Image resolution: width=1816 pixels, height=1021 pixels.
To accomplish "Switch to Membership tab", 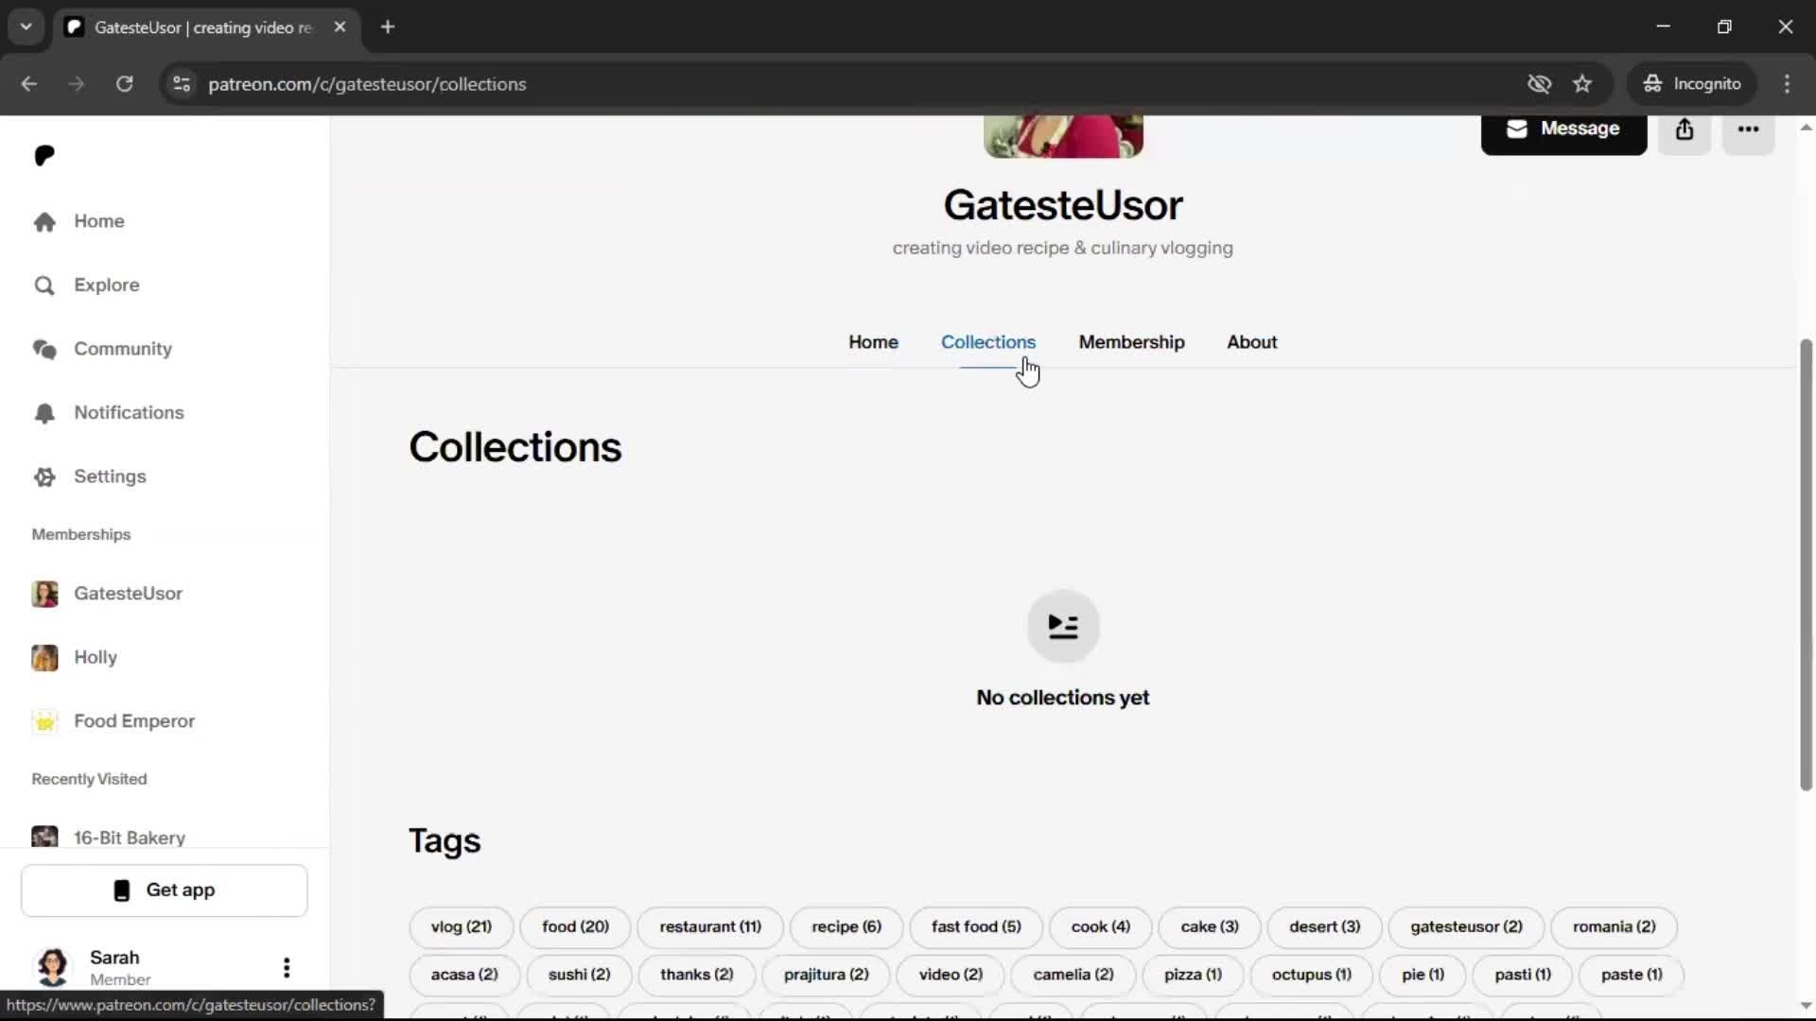I will pyautogui.click(x=1131, y=342).
